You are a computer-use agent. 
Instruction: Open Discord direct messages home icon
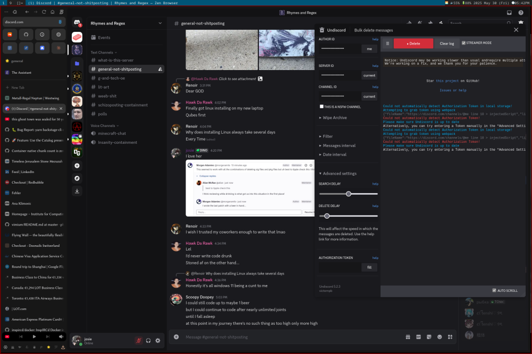(77, 23)
